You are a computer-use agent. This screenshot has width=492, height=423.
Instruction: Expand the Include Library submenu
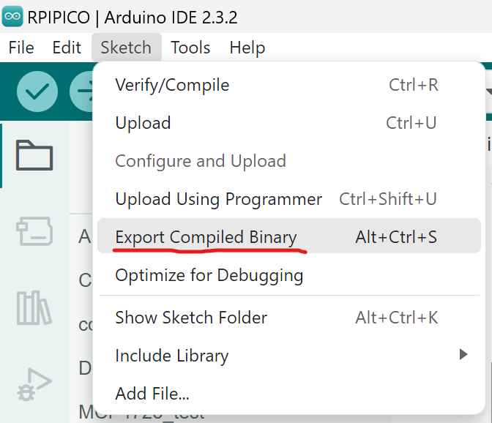point(289,355)
